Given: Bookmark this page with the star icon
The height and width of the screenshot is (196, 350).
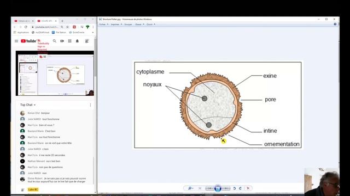Looking at the screenshot, I should point(67,27).
